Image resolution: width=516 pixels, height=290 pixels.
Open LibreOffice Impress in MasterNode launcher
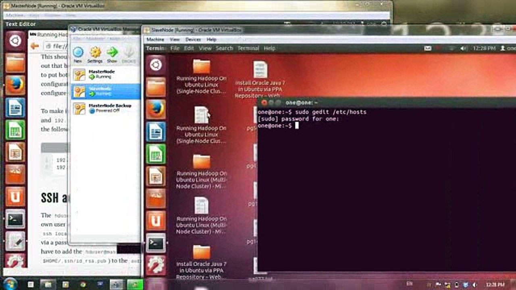tap(15, 152)
